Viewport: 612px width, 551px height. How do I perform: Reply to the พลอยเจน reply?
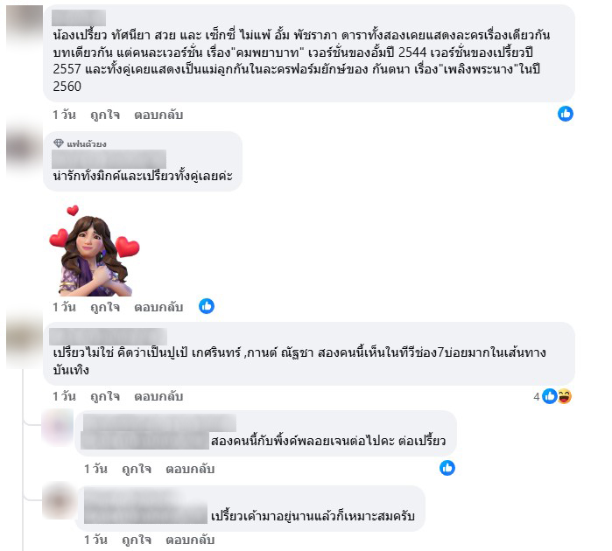pyautogui.click(x=190, y=469)
